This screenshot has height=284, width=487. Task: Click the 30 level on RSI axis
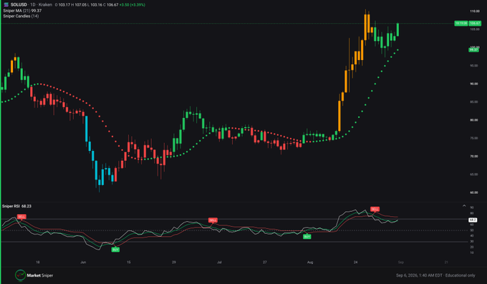point(472,242)
